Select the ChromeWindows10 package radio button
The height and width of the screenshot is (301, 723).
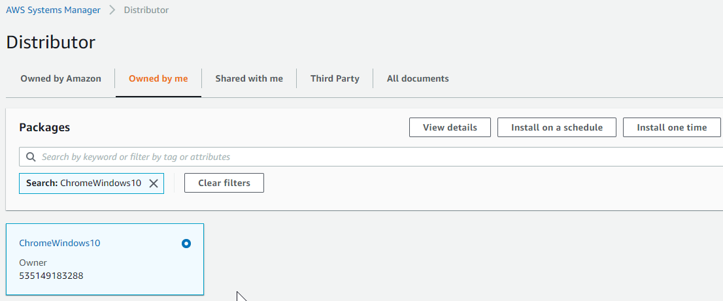[x=186, y=244]
